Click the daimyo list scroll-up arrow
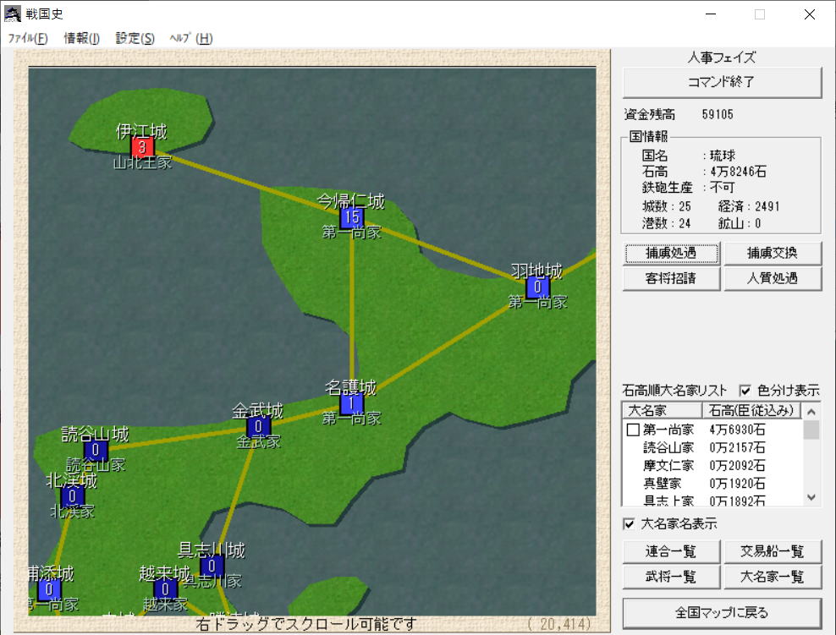 (x=811, y=411)
